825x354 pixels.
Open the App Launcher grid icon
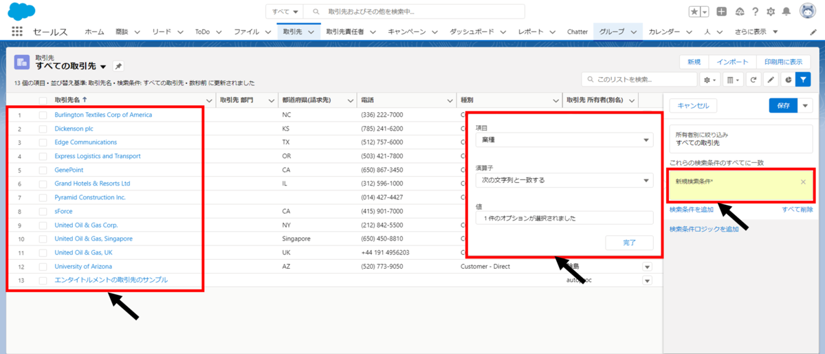pos(17,32)
